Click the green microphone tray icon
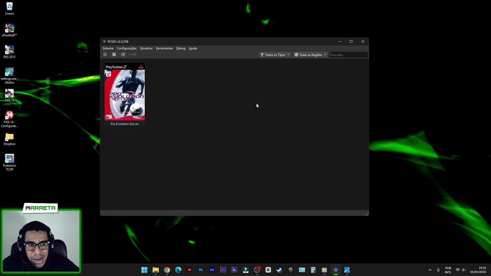Image resolution: width=491 pixels, height=276 pixels. point(438,270)
